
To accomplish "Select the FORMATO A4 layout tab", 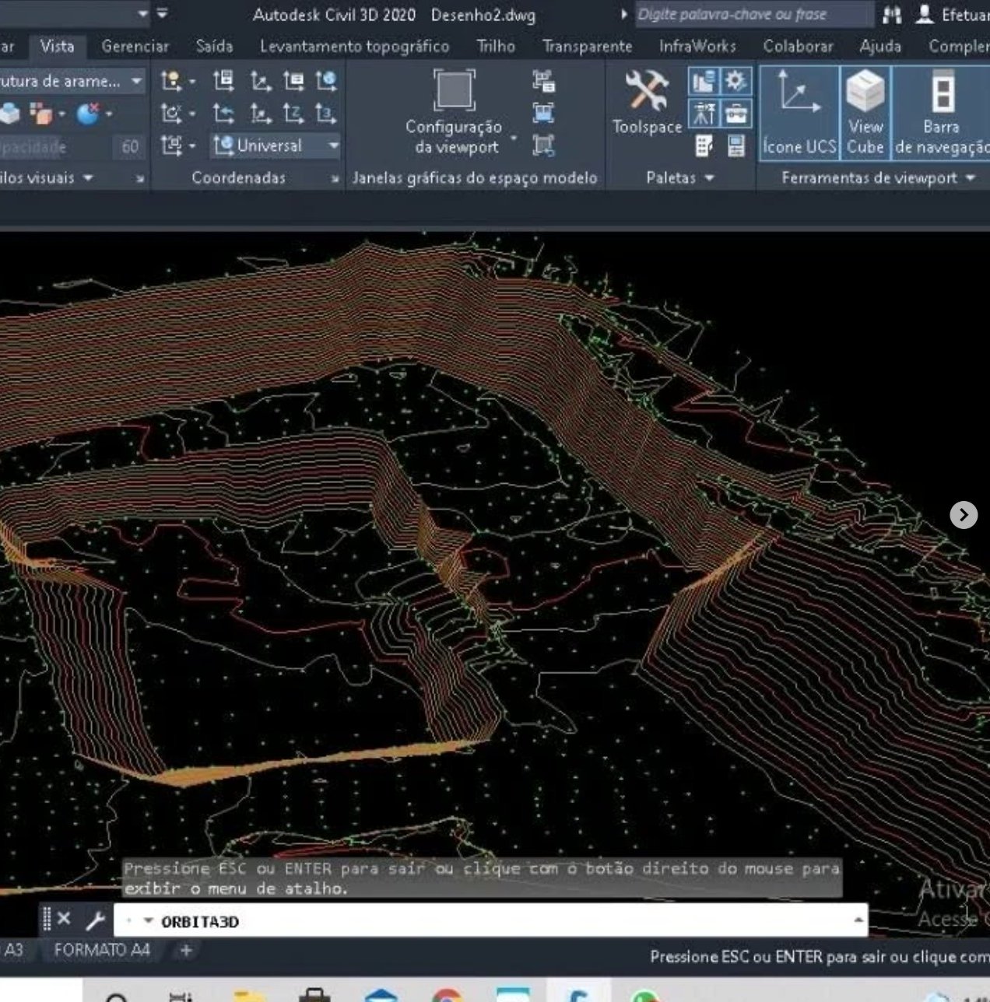I will point(102,950).
